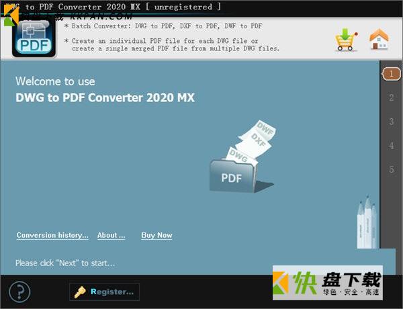This screenshot has width=403, height=309.
Task: Open Conversion history... link
Action: point(52,235)
